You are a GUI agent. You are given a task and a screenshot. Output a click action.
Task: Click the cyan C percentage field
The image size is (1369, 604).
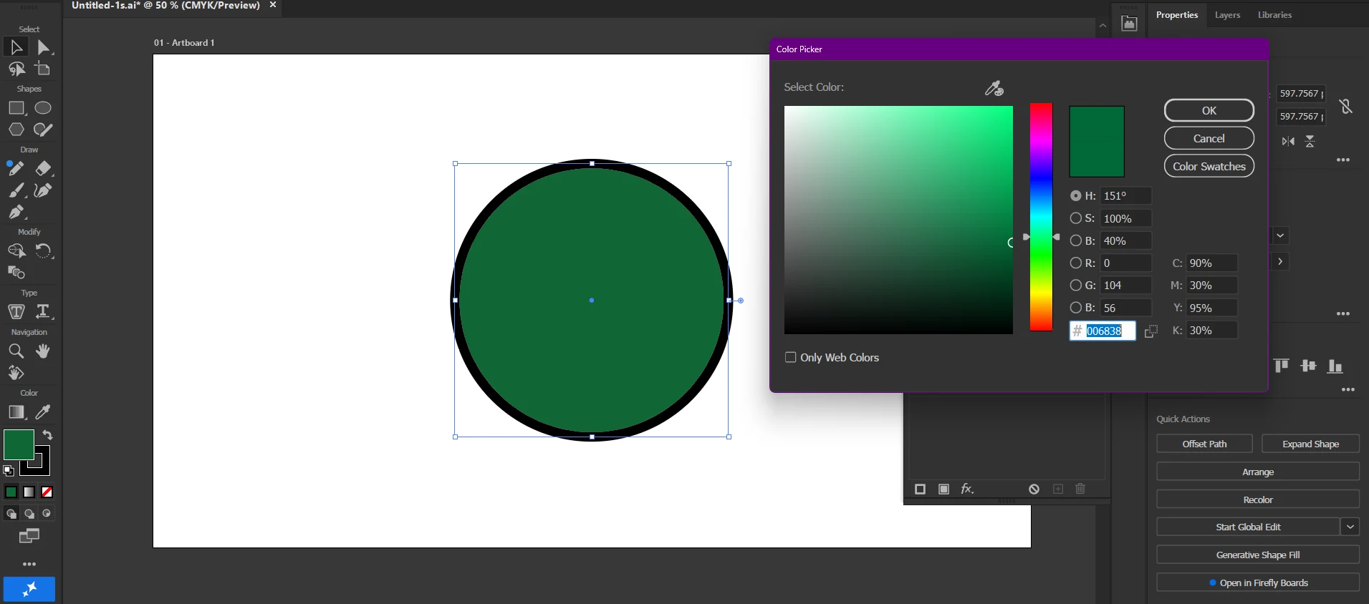(1211, 263)
